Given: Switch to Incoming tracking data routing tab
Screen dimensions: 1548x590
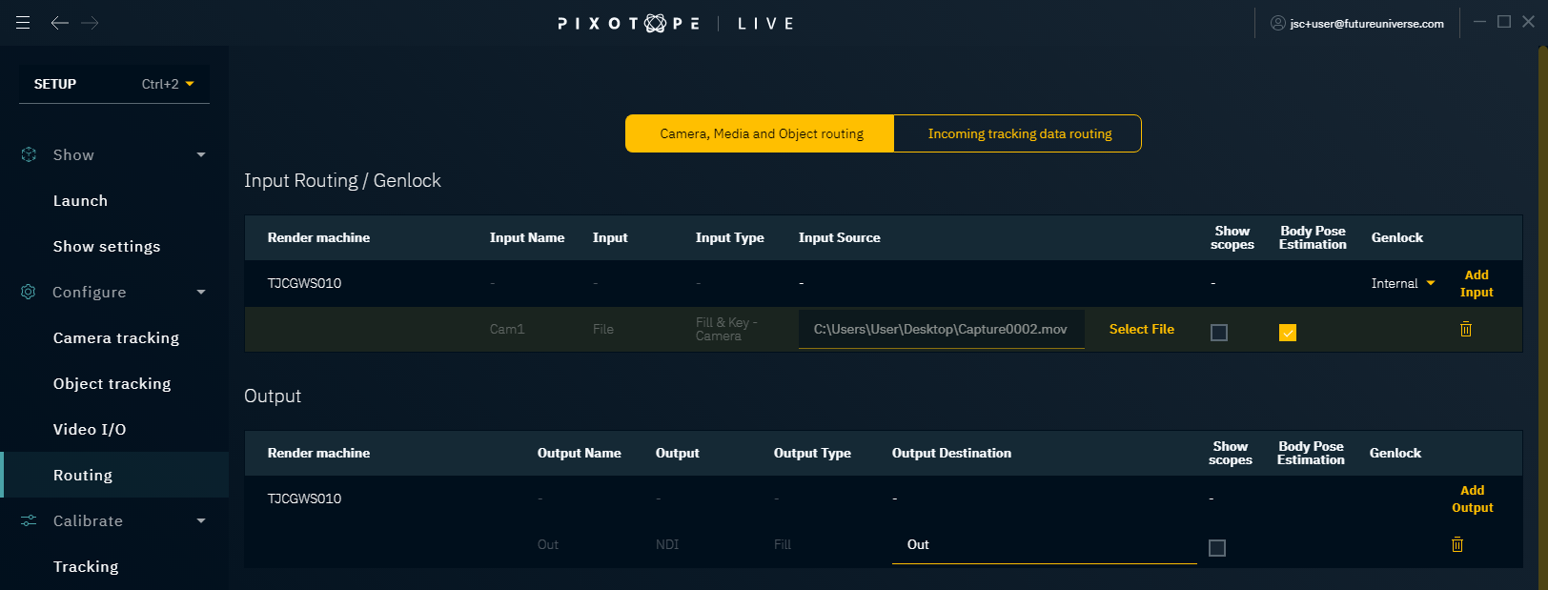Looking at the screenshot, I should (1019, 133).
